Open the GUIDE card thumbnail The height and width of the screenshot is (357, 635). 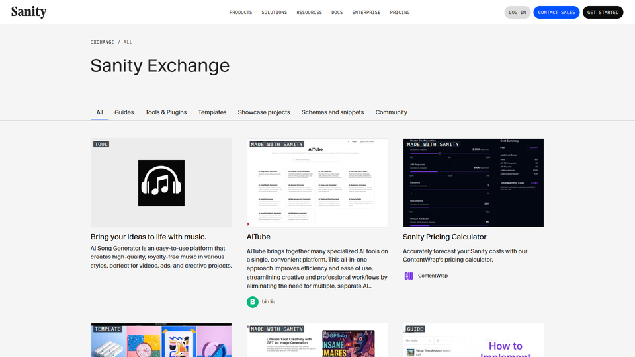(x=474, y=340)
